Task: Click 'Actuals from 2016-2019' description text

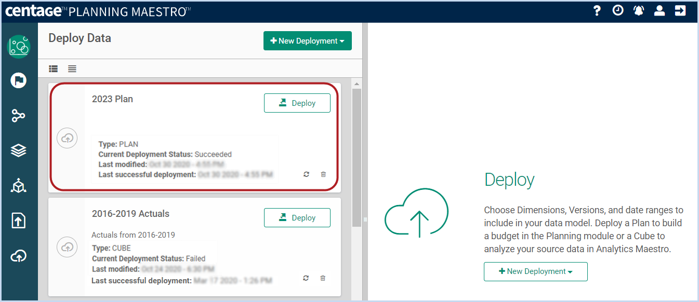Action: pos(133,235)
